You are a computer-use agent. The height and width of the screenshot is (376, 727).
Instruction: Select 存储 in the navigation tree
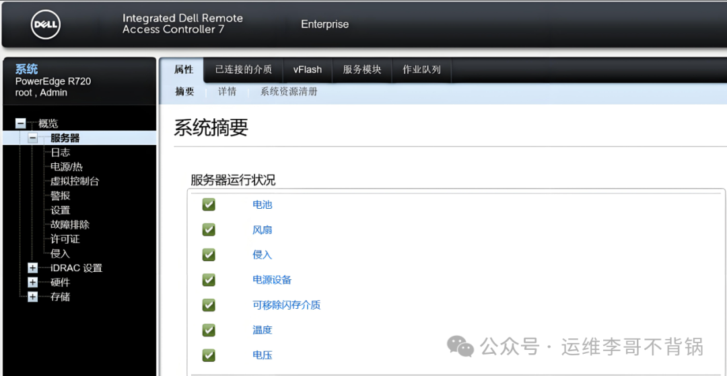[61, 297]
